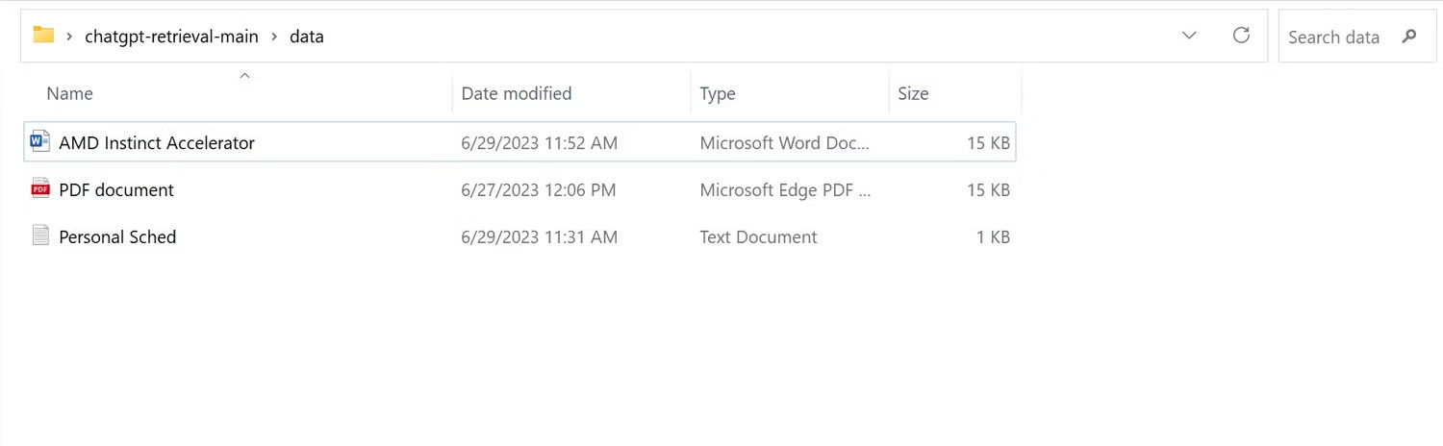The width and height of the screenshot is (1443, 446).
Task: Expand chevron after chatgpt-retrieval-main breadcrumb
Action: (x=274, y=37)
